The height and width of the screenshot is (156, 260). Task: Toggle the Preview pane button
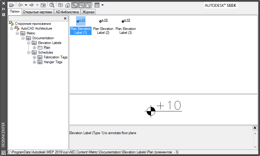[x=82, y=5]
